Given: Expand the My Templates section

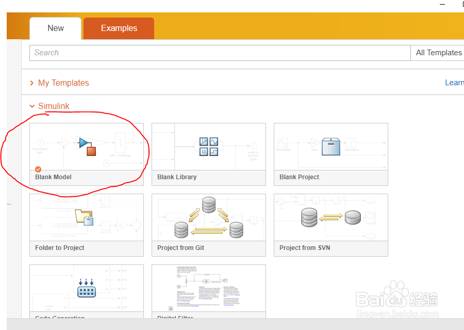Looking at the screenshot, I should 32,83.
